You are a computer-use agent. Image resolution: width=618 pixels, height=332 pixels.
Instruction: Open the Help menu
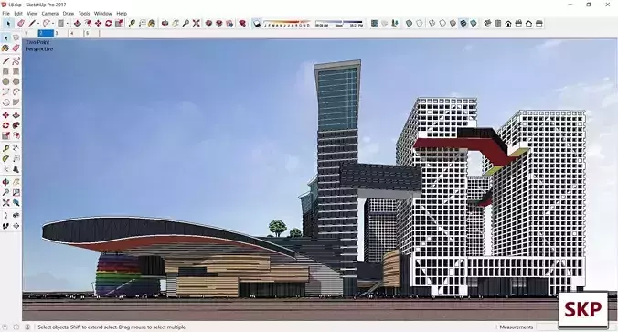click(x=122, y=14)
